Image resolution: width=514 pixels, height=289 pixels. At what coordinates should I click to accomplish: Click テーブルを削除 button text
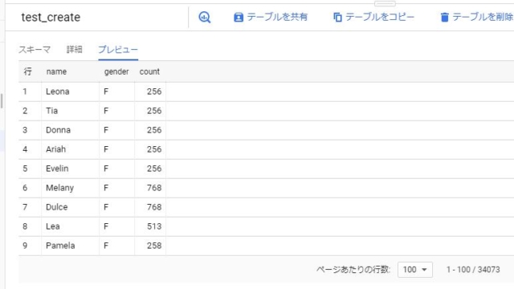pyautogui.click(x=483, y=17)
